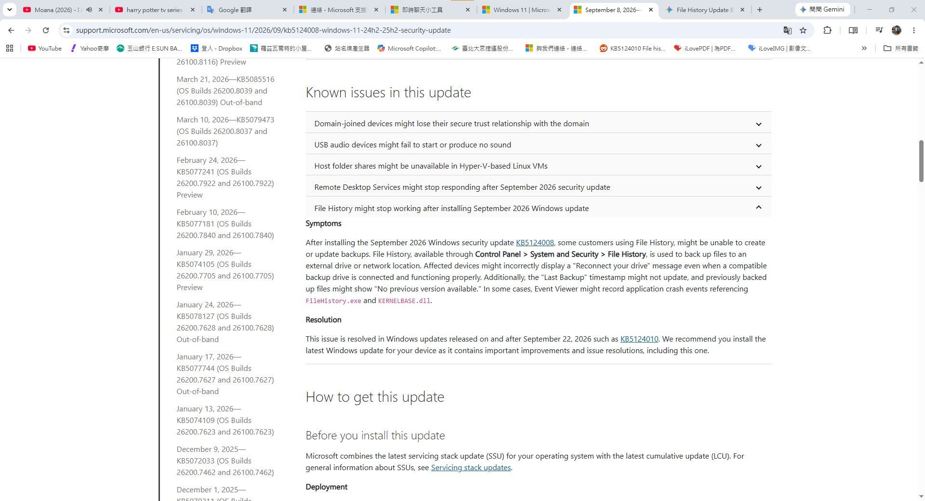Open the Yahoo奇摩 bookmark
Image resolution: width=925 pixels, height=501 pixels.
tap(90, 48)
